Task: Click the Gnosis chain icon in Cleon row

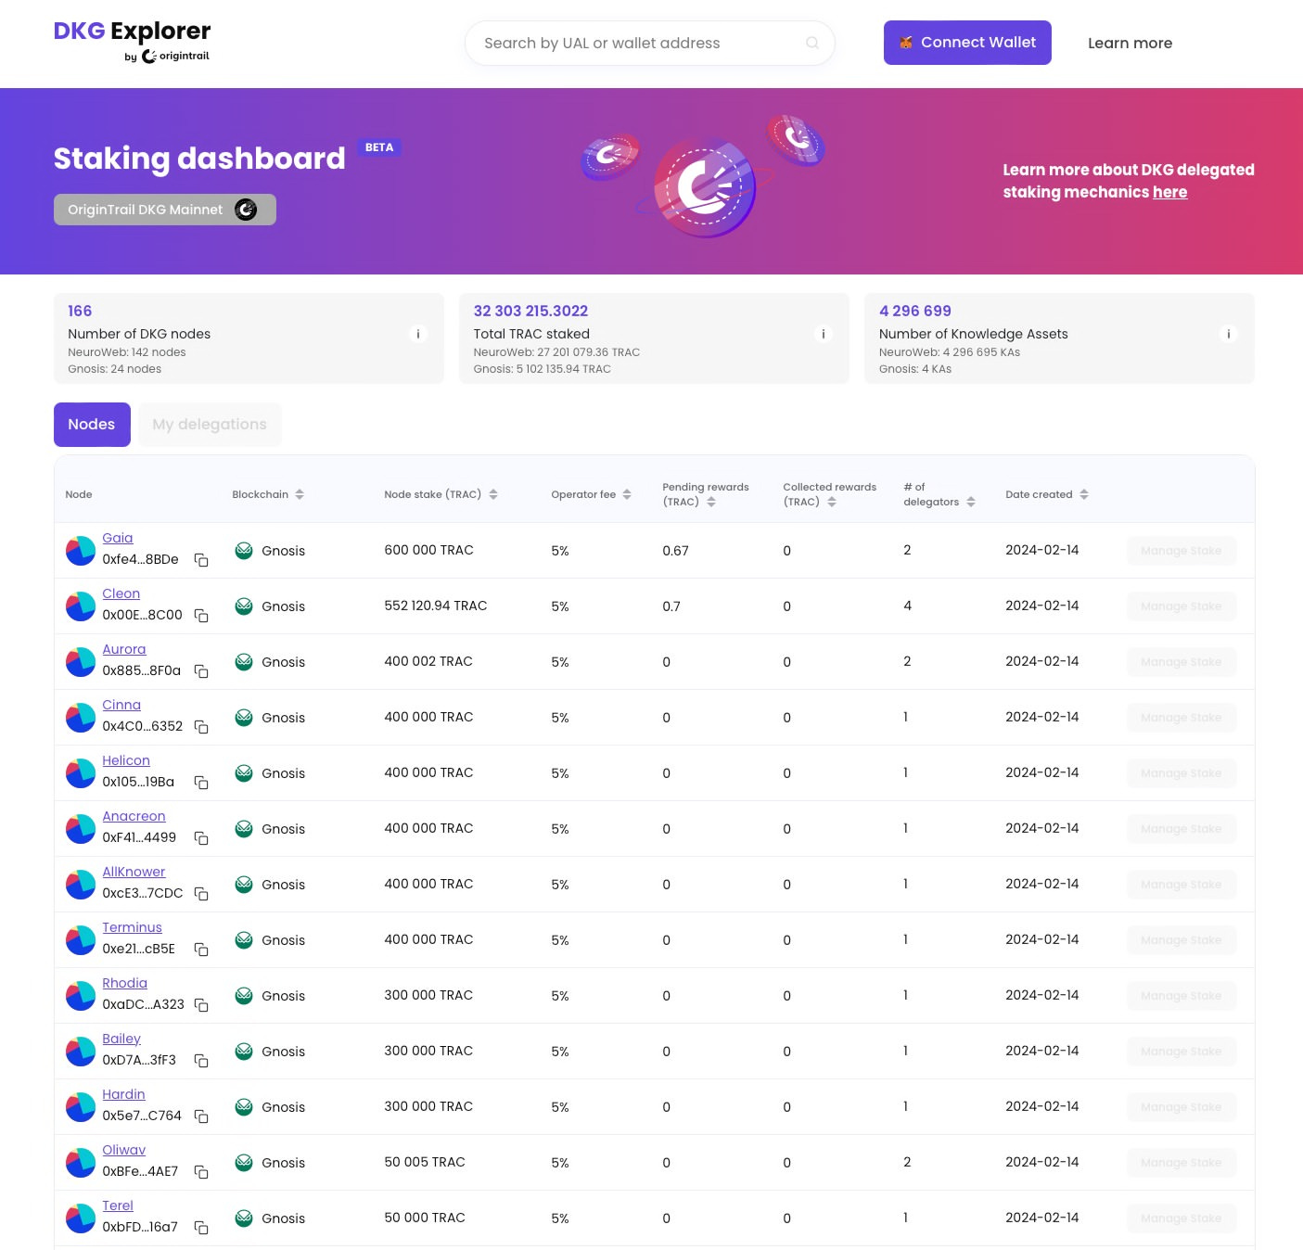Action: click(x=244, y=606)
